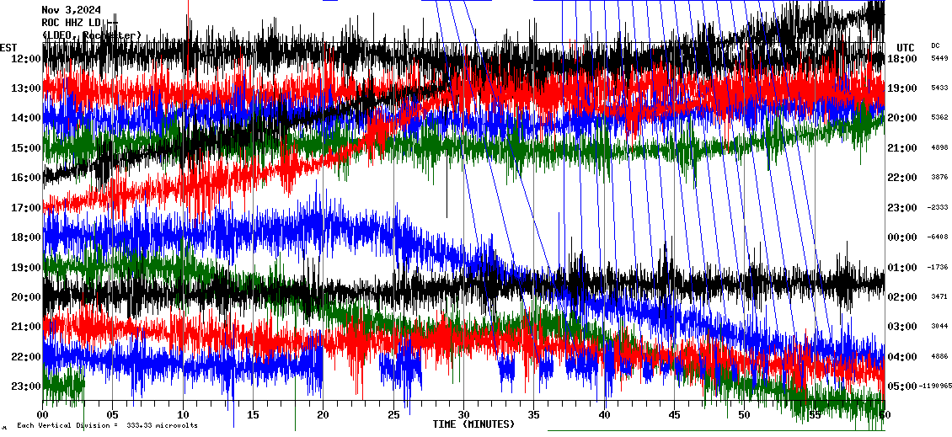Click the UTC time zone header

click(x=906, y=47)
